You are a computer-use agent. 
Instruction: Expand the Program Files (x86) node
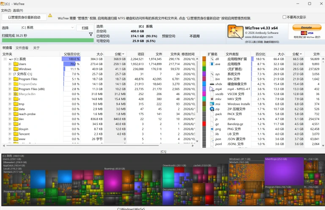coord(10,89)
